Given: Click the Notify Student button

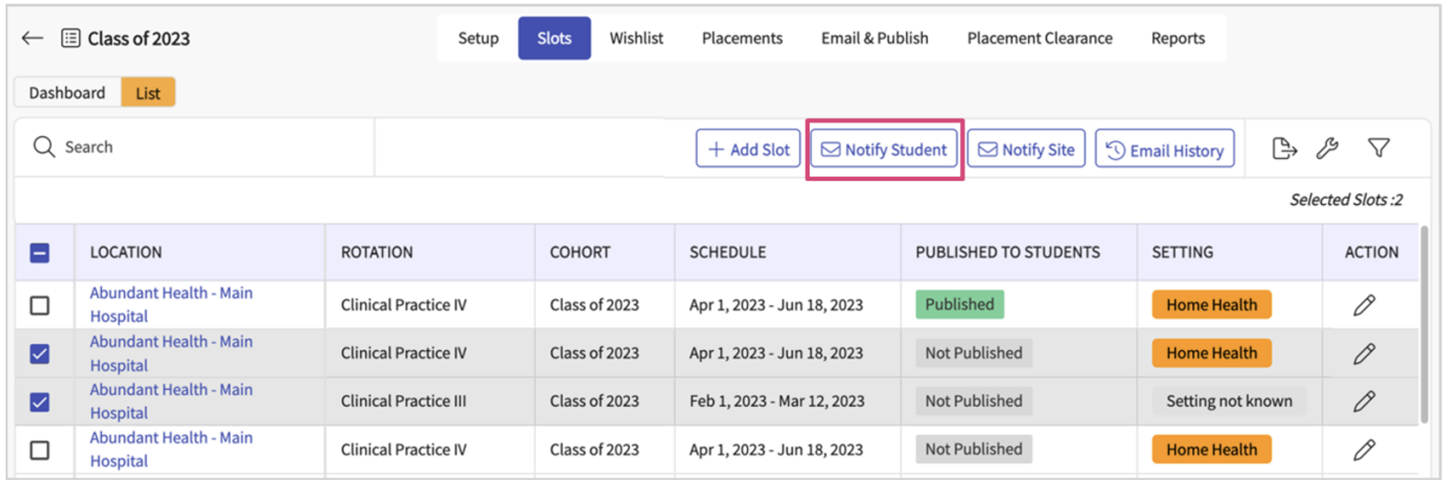Looking at the screenshot, I should coord(883,150).
